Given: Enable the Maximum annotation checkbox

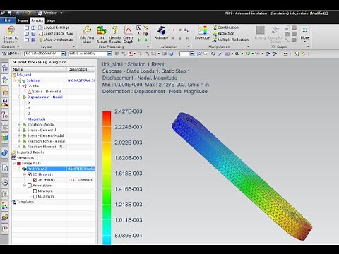Looking at the screenshot, I should [x=35, y=196].
